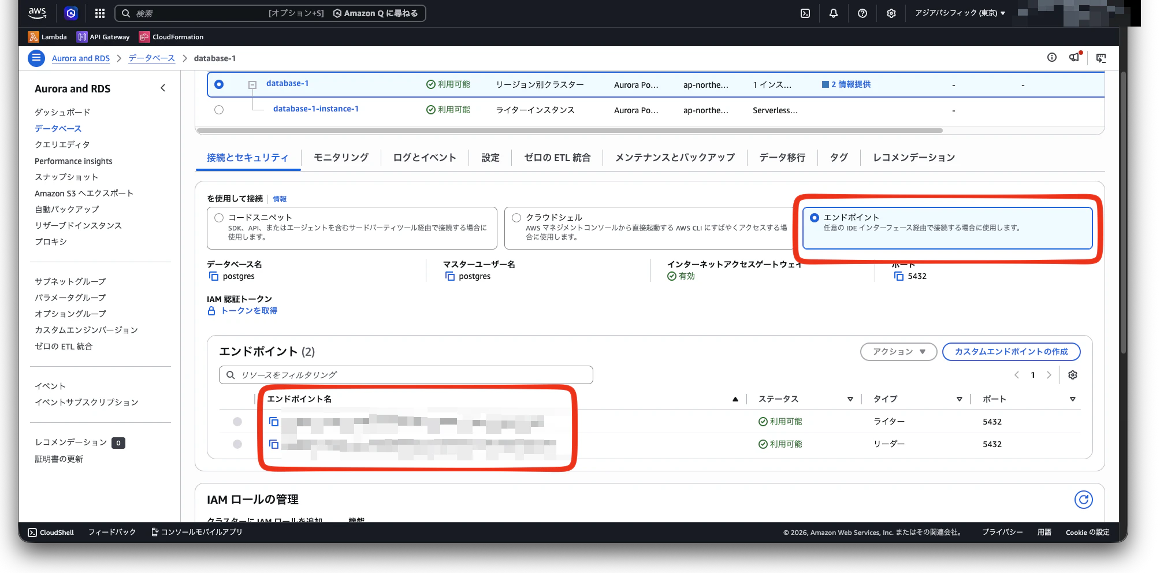Open console settings gear in top bar

point(891,13)
